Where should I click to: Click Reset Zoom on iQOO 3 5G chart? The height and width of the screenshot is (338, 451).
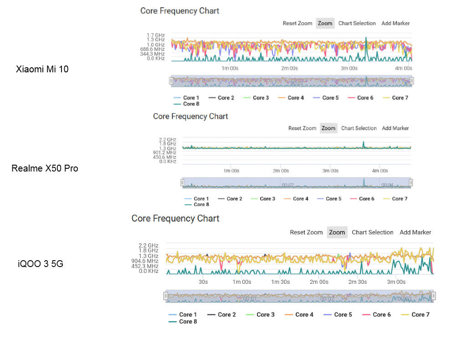[x=306, y=232]
